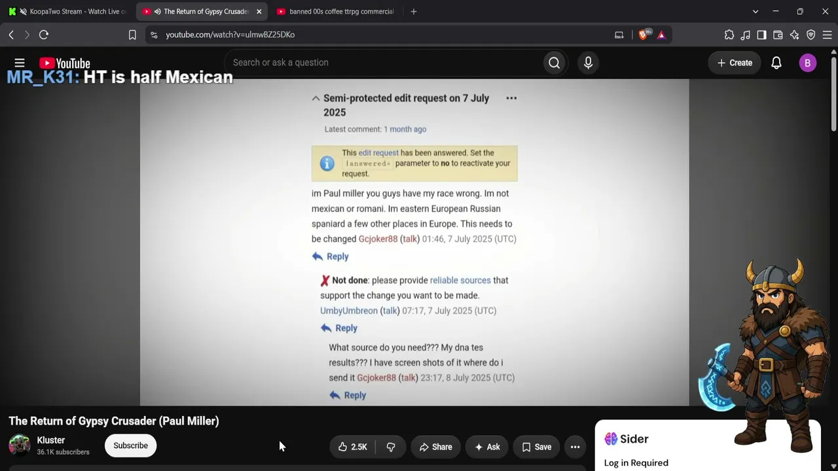Click the Ask button
Image resolution: width=838 pixels, height=471 pixels.
(487, 447)
